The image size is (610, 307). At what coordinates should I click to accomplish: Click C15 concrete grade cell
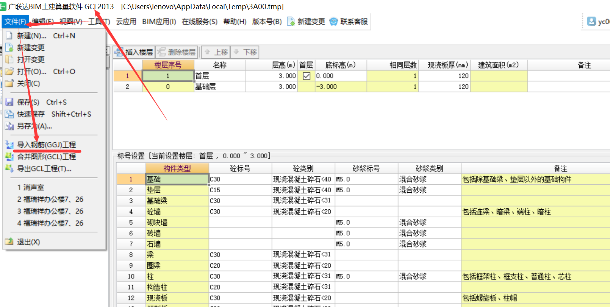tap(240, 190)
